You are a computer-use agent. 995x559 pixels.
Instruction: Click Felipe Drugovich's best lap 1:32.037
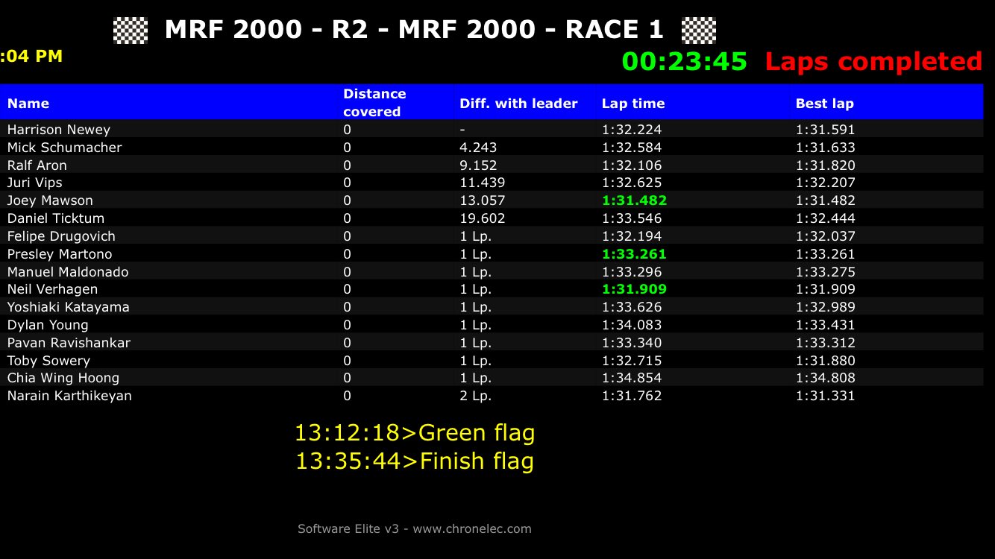pyautogui.click(x=826, y=236)
